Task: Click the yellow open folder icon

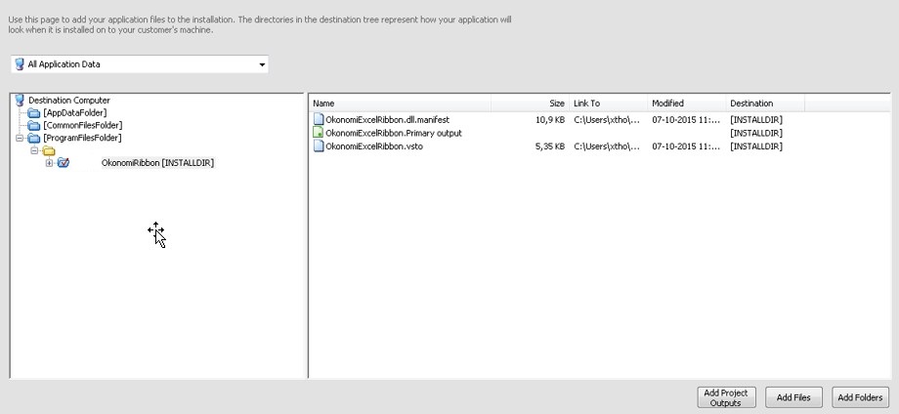Action: [49, 150]
